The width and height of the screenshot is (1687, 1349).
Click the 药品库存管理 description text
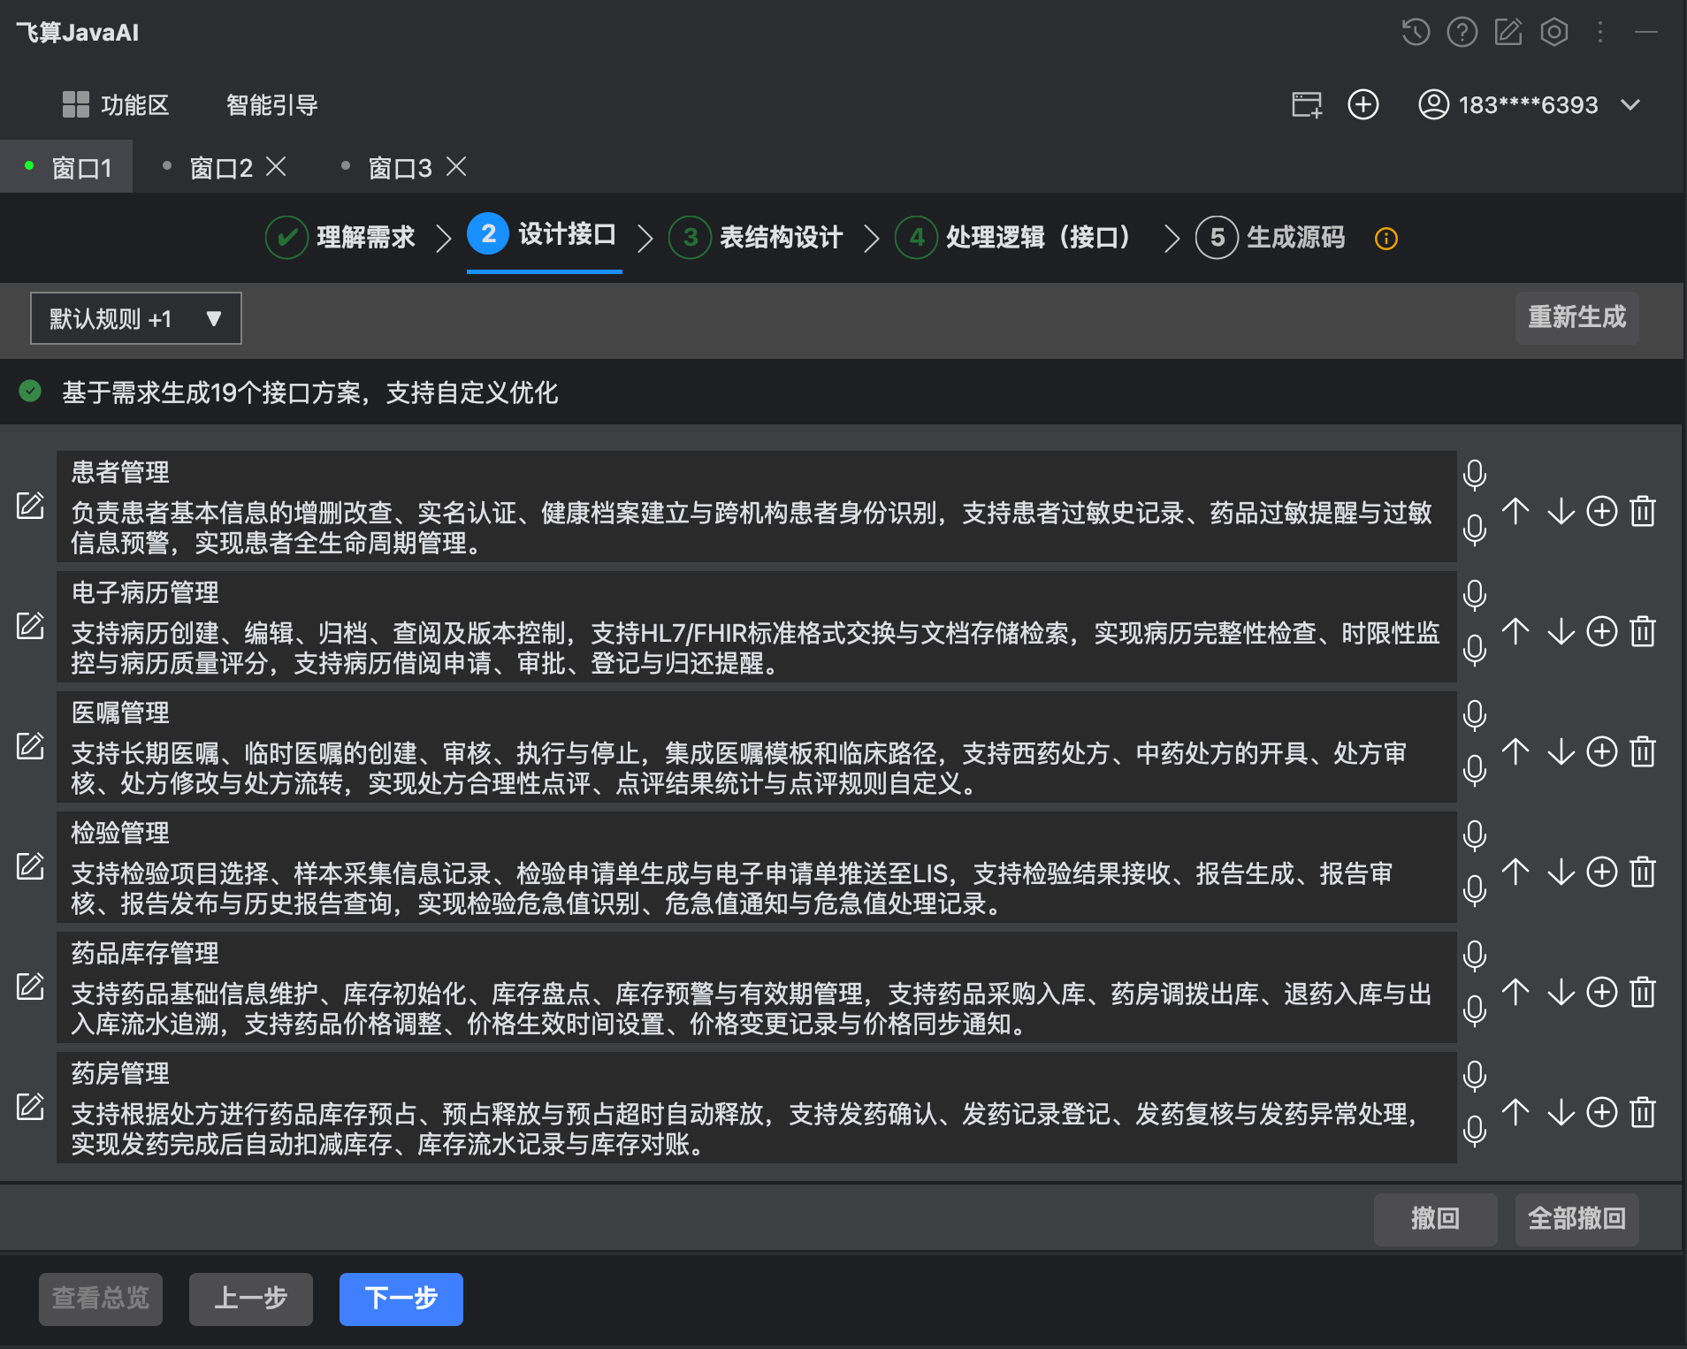752,1009
